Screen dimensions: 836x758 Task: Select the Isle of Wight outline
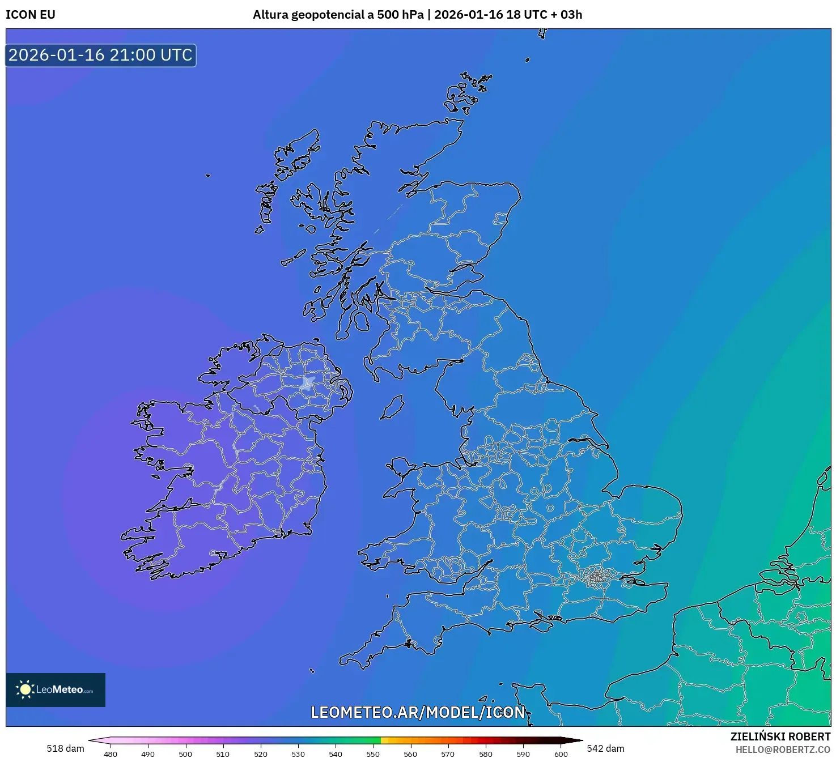(x=541, y=624)
